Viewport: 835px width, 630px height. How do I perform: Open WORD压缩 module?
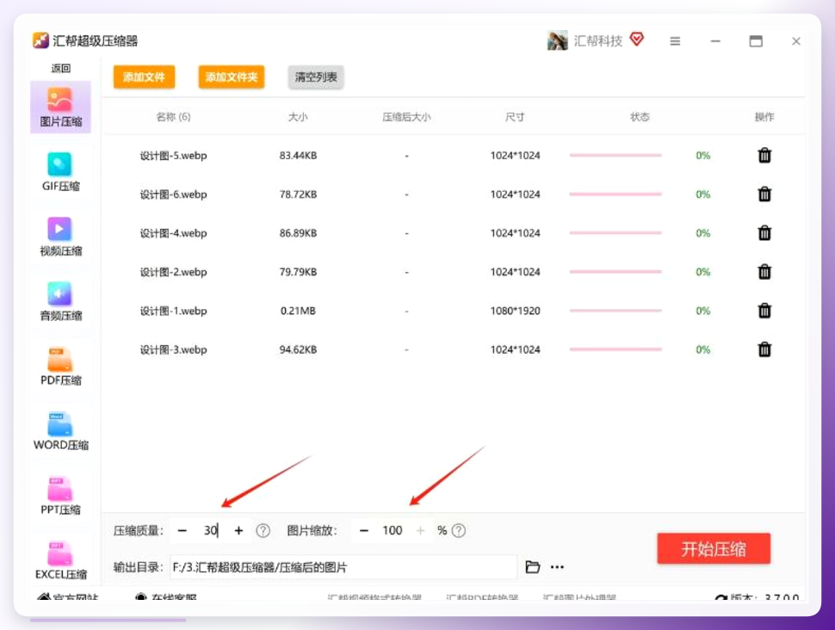[x=60, y=431]
